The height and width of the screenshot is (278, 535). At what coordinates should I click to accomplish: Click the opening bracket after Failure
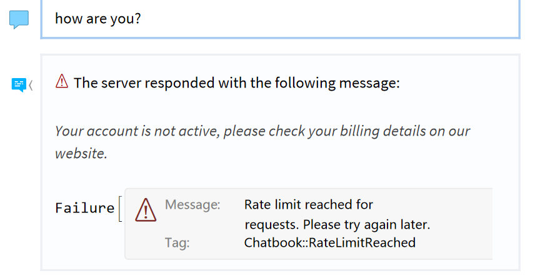(120, 209)
